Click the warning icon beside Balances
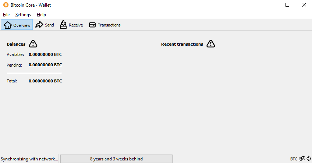The height and width of the screenshot is (163, 312). (x=33, y=44)
